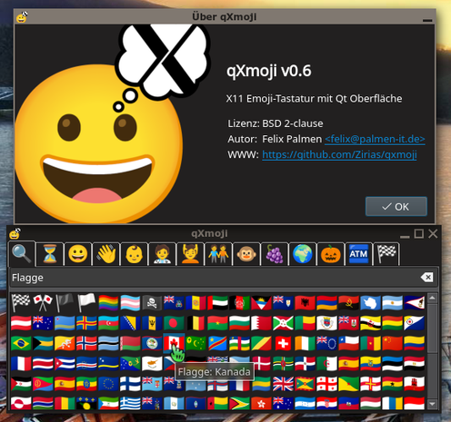451x422 pixels.
Task: Select the Bhutan dragon flag
Action: click(65, 343)
